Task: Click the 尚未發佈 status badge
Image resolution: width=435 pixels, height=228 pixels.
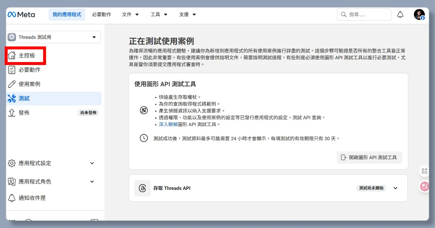Action: coord(88,113)
